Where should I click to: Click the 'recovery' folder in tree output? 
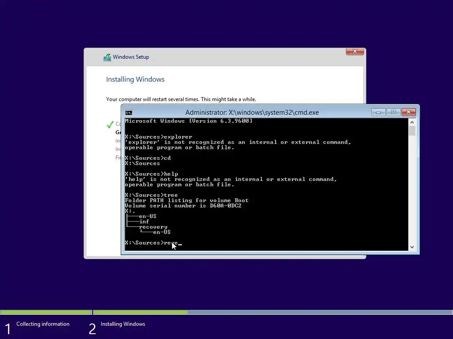(x=153, y=227)
